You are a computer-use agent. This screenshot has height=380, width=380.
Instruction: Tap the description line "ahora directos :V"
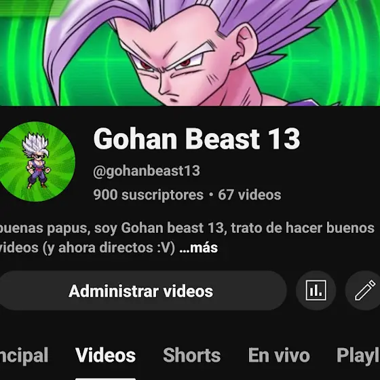tap(116, 248)
